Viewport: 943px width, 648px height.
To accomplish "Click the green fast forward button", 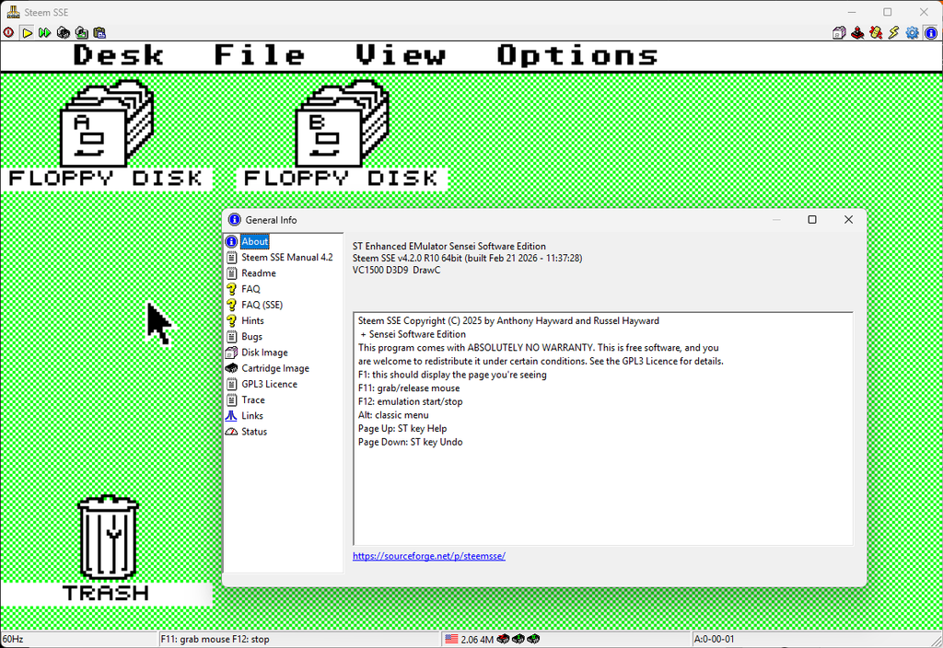I will click(44, 32).
